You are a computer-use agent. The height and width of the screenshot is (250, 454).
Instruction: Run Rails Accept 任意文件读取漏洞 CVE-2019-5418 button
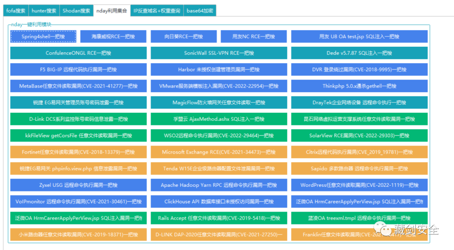point(219,218)
